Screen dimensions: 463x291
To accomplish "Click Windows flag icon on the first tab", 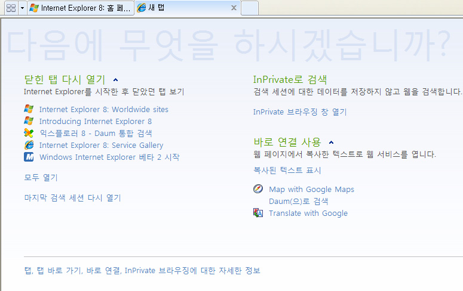I will pyautogui.click(x=34, y=8).
